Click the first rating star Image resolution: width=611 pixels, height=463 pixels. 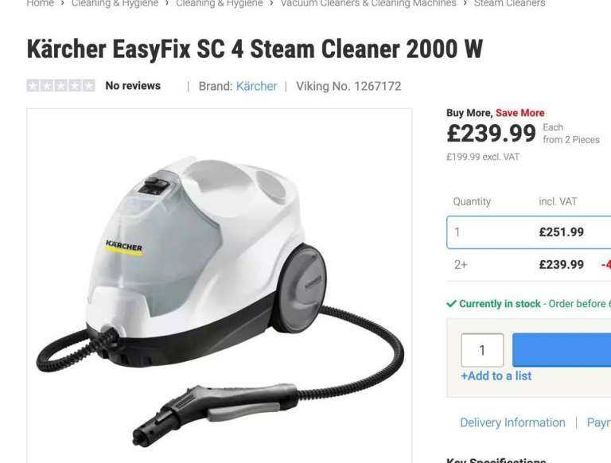coord(33,85)
